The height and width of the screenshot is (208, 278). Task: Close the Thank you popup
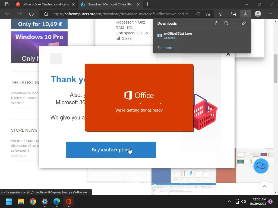pos(228,54)
